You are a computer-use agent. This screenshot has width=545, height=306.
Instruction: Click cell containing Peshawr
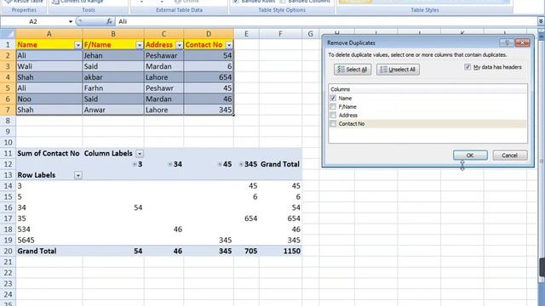click(x=163, y=88)
